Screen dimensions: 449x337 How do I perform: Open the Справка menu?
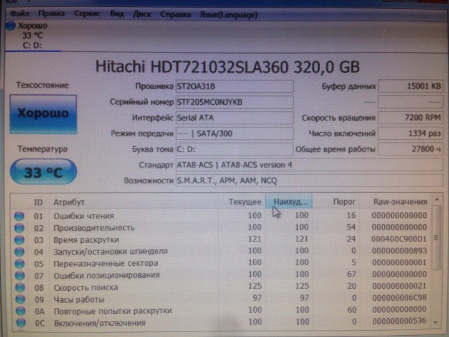(x=175, y=14)
